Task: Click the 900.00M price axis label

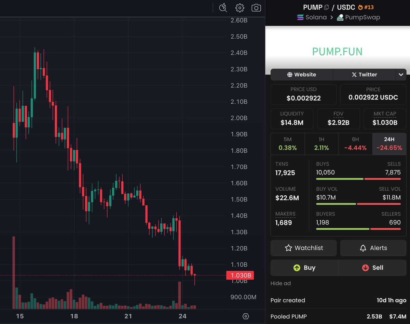Action: pyautogui.click(x=243, y=297)
